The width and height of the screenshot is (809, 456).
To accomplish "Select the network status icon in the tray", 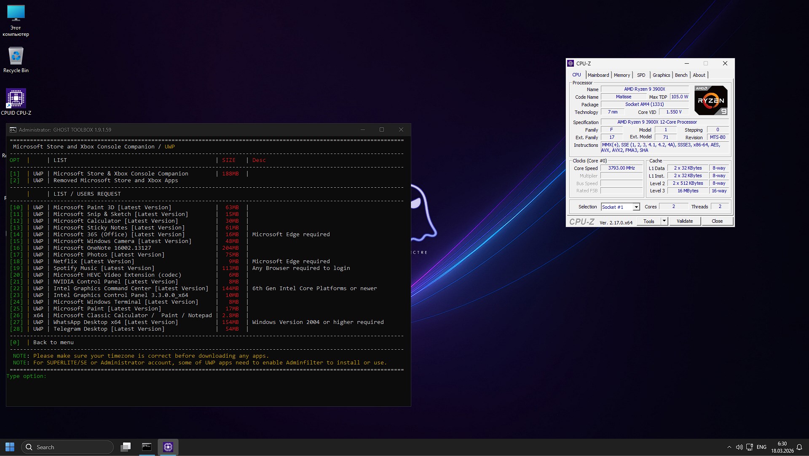I will (x=750, y=447).
